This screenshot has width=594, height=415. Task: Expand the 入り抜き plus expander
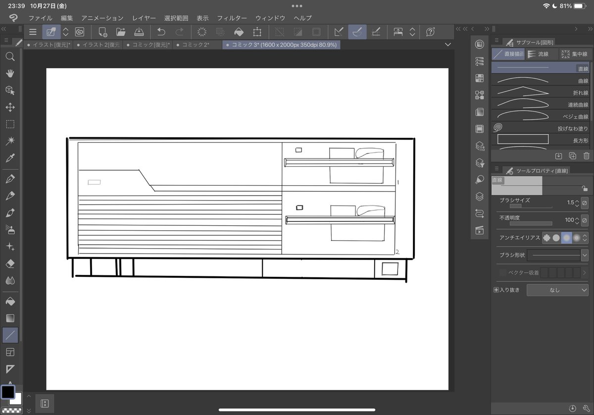tap(496, 290)
